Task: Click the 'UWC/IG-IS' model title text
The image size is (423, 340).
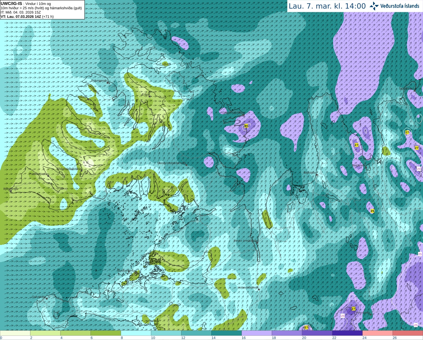Action: tap(11, 3)
